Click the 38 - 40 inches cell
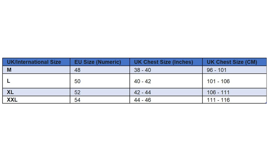 tap(143, 70)
